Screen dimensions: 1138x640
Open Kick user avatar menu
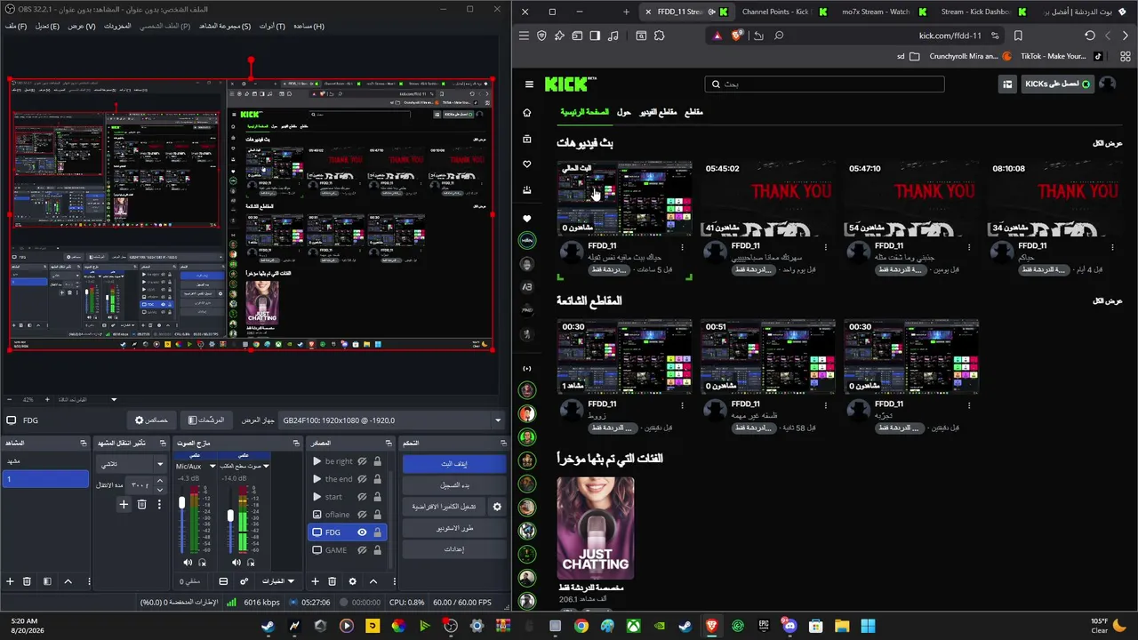[x=1107, y=84]
